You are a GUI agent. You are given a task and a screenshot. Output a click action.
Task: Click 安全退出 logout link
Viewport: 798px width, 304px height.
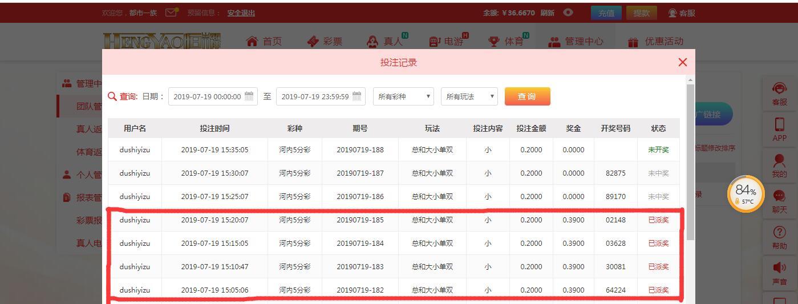point(241,13)
